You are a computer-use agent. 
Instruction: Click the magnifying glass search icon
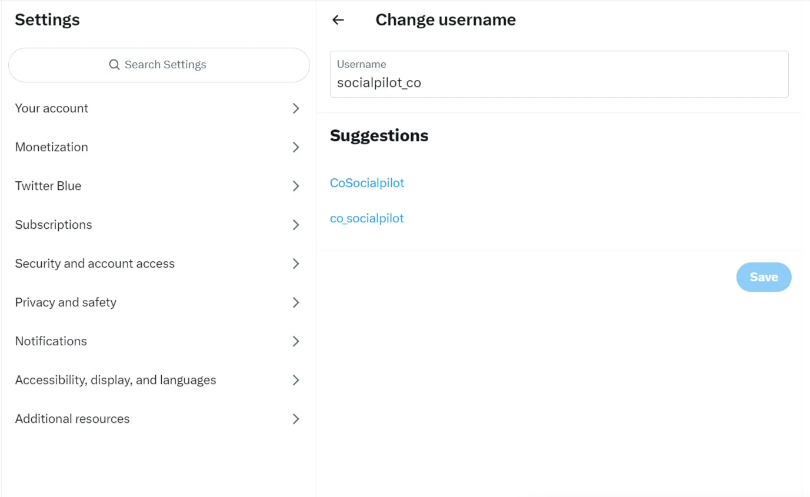[115, 65]
